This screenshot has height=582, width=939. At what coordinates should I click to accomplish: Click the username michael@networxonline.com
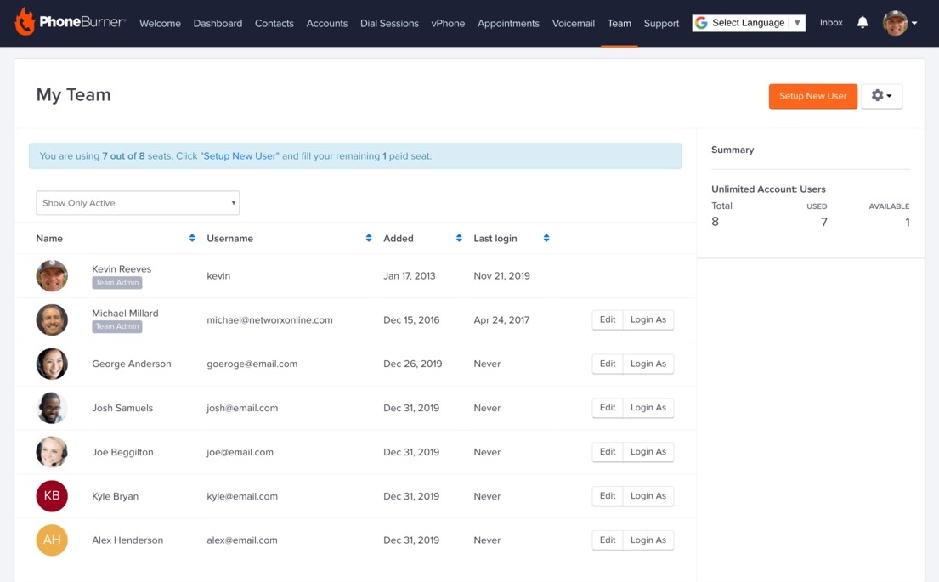269,320
